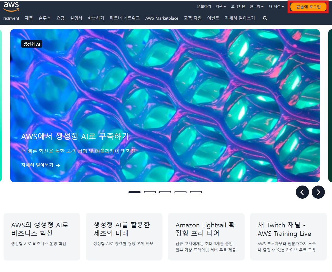Click the AWS logo
The height and width of the screenshot is (272, 332).
[x=11, y=7]
